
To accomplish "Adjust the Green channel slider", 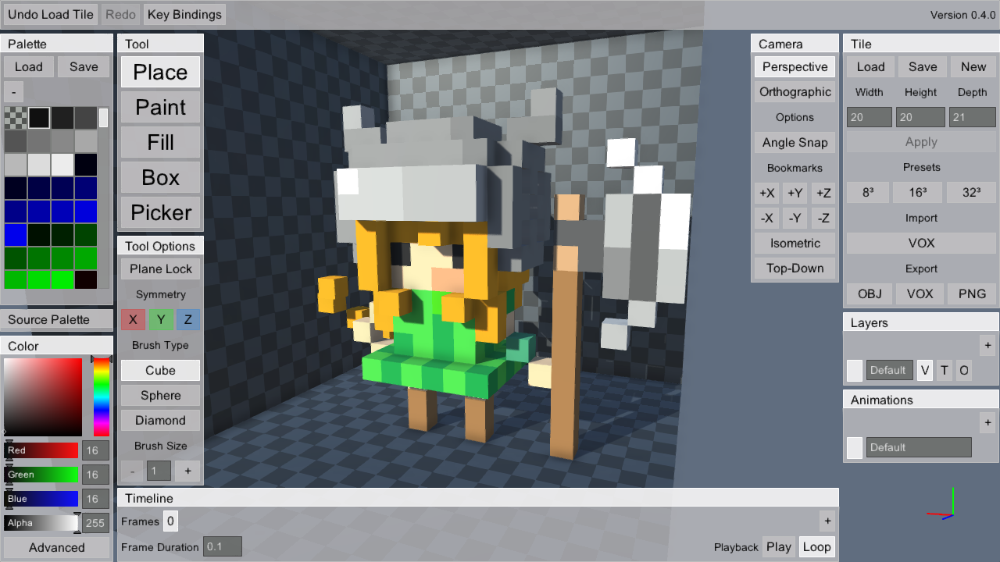I will click(41, 475).
